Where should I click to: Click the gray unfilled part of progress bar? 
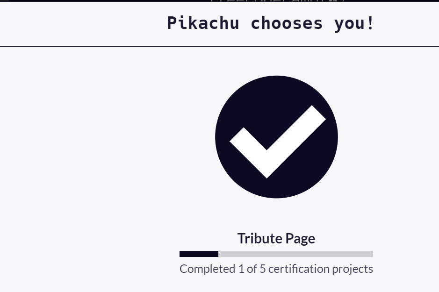[x=295, y=254]
